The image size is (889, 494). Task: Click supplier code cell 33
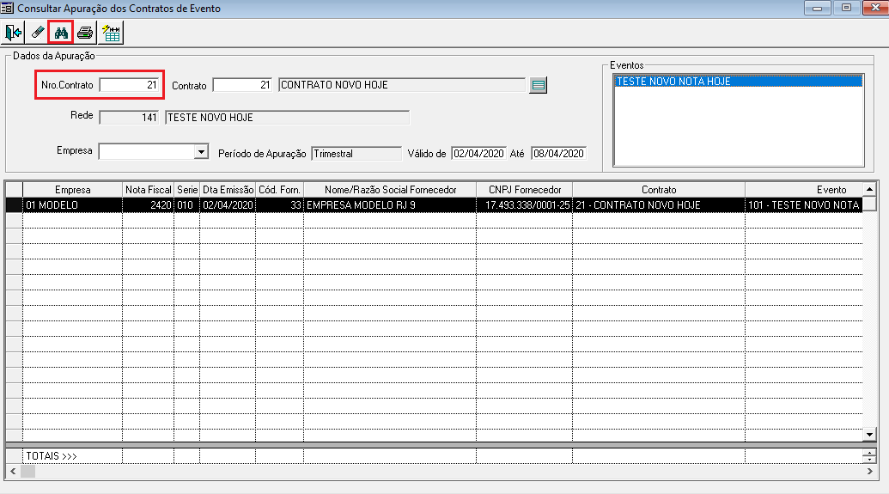(279, 204)
